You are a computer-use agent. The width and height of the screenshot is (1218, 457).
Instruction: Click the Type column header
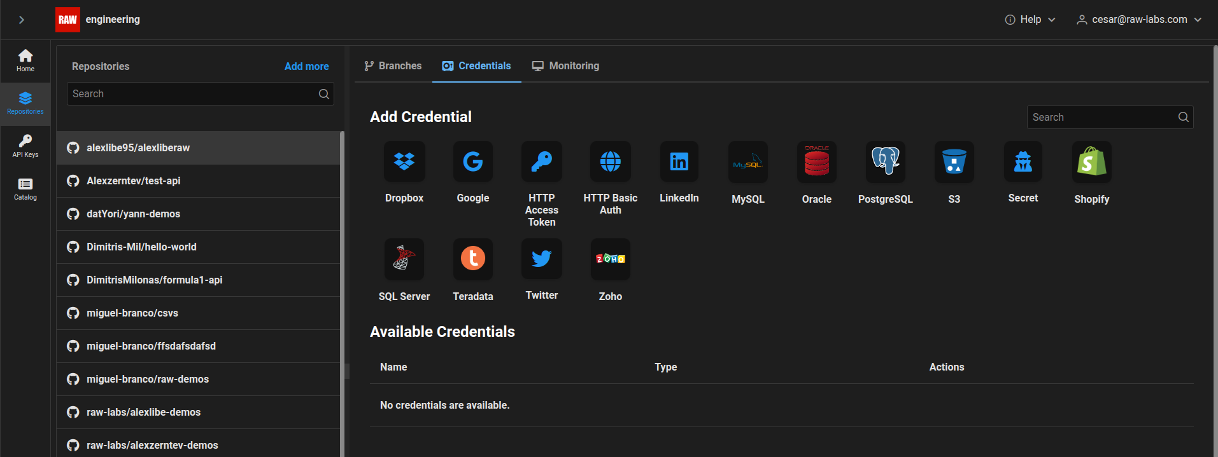click(x=666, y=367)
